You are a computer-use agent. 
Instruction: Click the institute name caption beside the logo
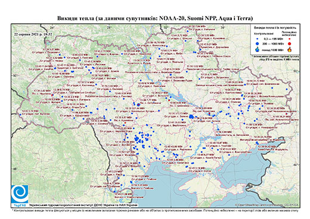coord(83,205)
